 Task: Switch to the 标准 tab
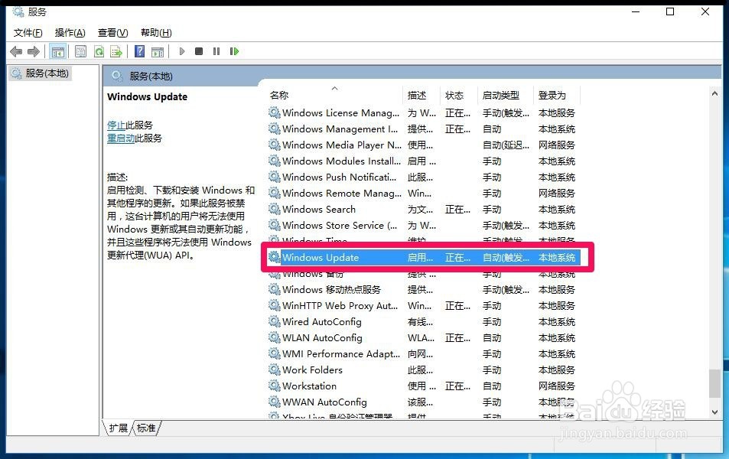click(146, 428)
